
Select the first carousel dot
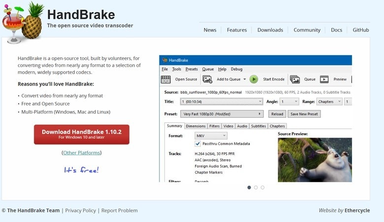point(249,188)
